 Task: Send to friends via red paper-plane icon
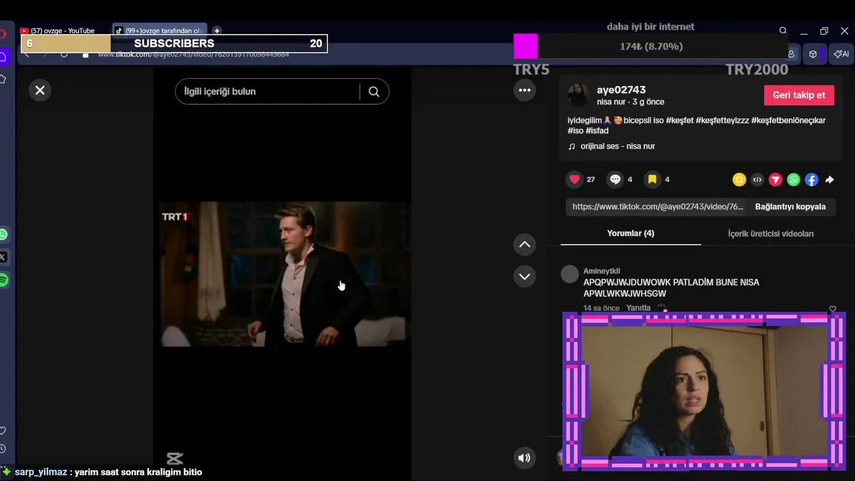click(x=775, y=180)
